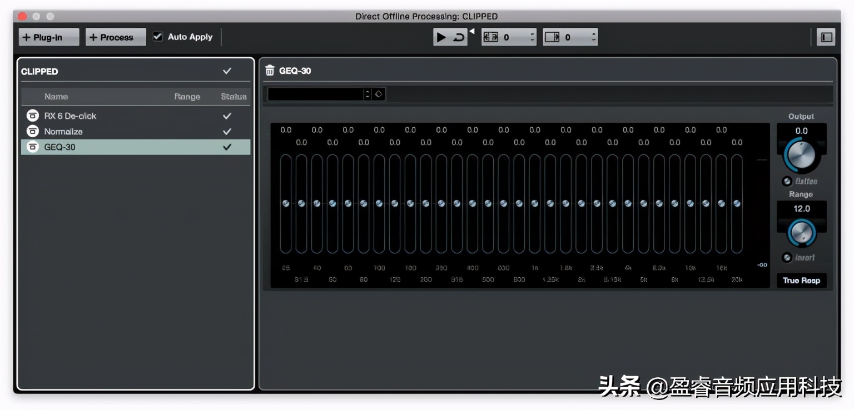Open the preset management diamond icon

point(378,94)
